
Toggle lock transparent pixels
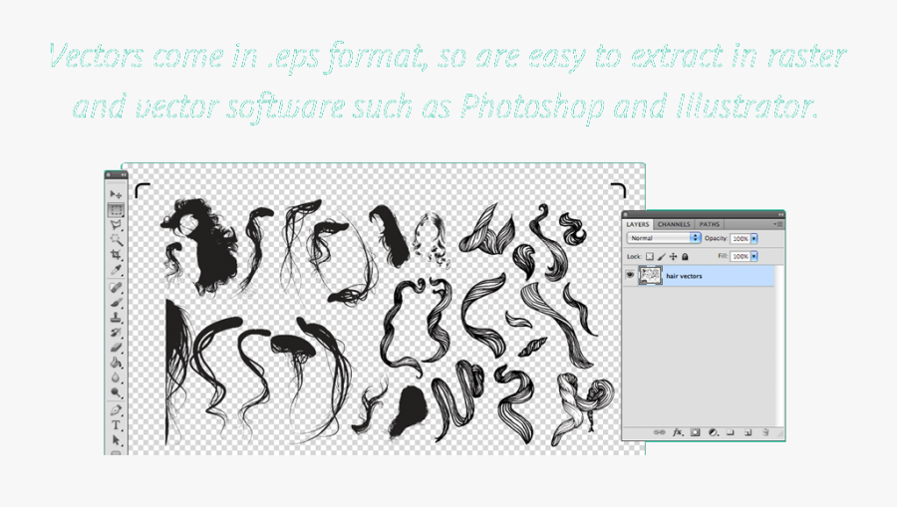[x=649, y=257]
